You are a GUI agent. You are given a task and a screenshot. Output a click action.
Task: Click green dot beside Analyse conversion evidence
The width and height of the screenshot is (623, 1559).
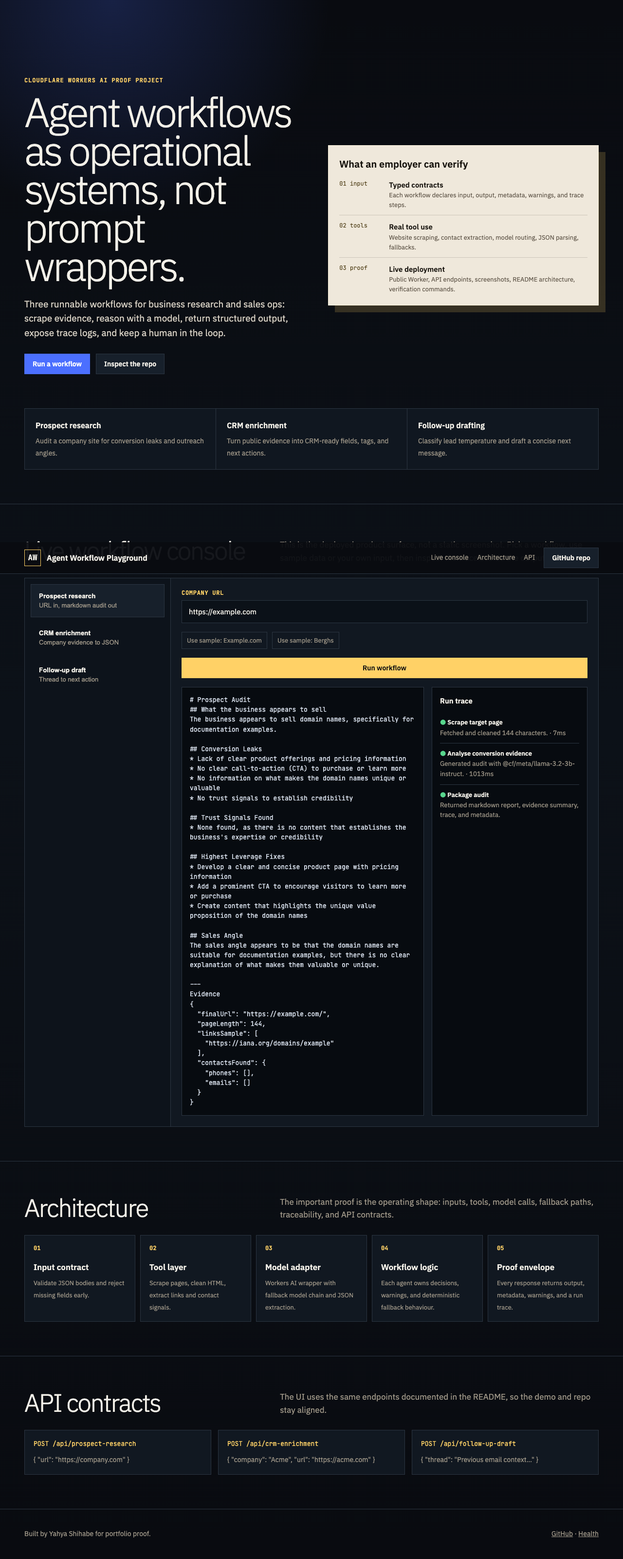443,753
